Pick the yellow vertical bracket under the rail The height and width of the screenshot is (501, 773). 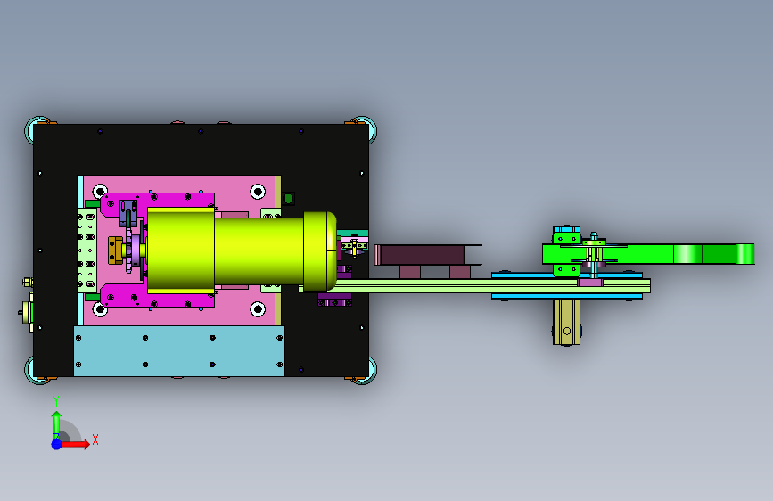tap(566, 322)
